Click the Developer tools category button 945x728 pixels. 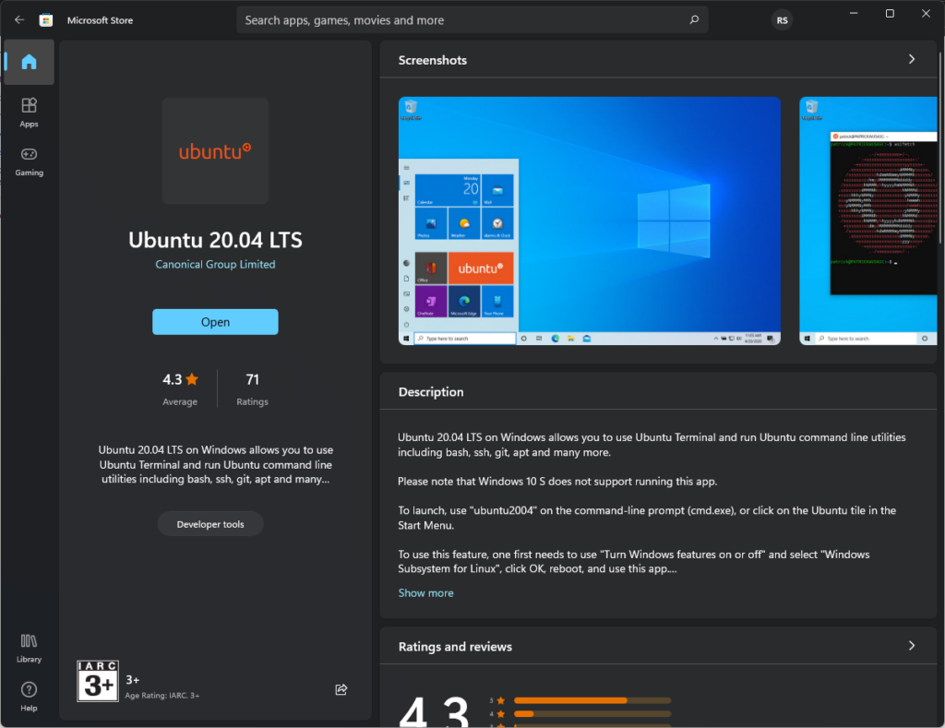point(210,524)
